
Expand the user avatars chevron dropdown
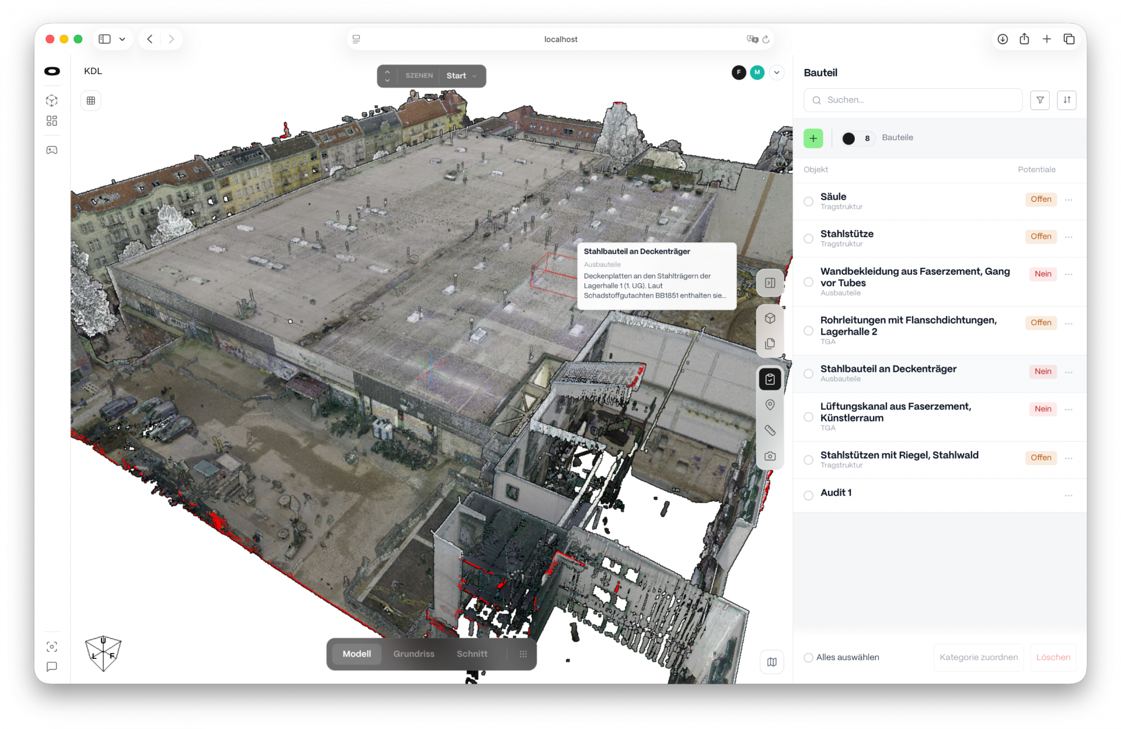(x=776, y=72)
